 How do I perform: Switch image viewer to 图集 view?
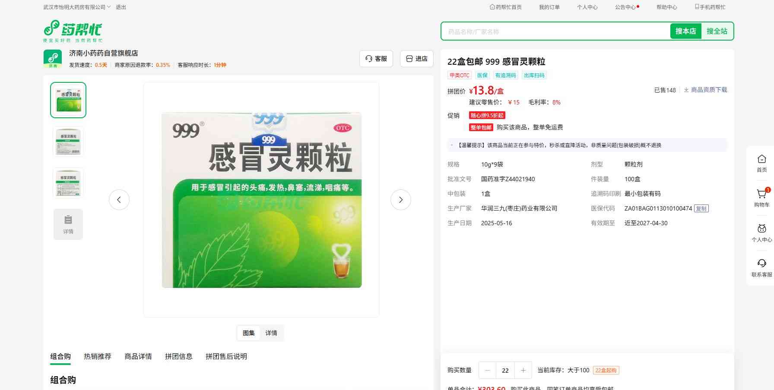tap(249, 333)
